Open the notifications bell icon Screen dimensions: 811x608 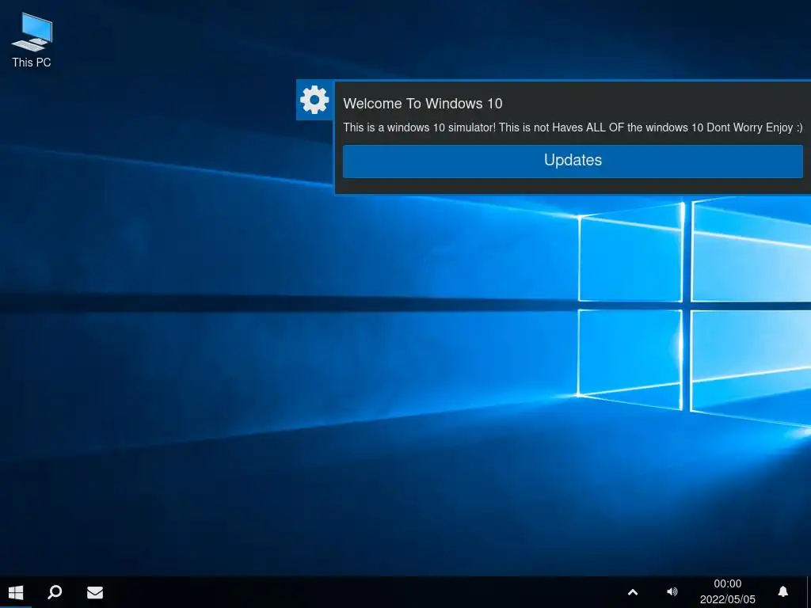coord(783,592)
